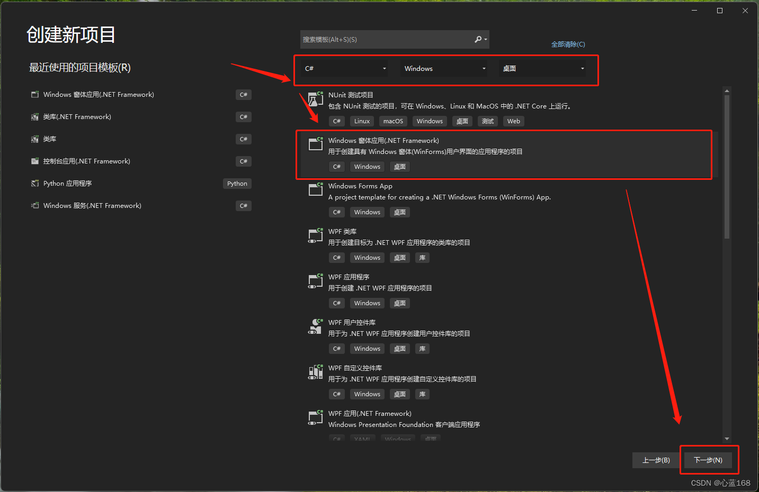Click the 下一步(N) button
The width and height of the screenshot is (759, 492).
point(708,460)
